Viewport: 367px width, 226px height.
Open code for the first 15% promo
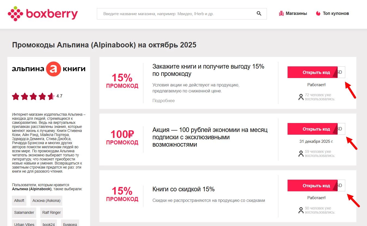point(312,72)
